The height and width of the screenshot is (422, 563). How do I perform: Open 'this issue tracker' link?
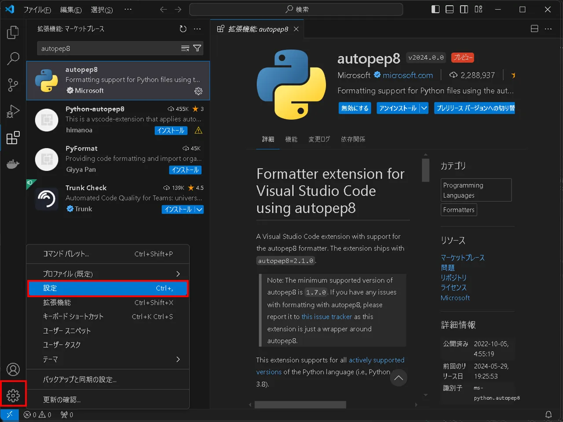click(x=327, y=317)
